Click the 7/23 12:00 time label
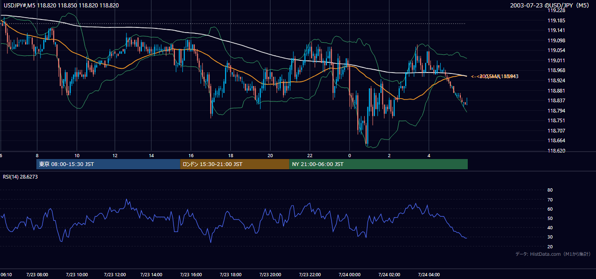This screenshot has height=279, width=596. tap(115, 274)
